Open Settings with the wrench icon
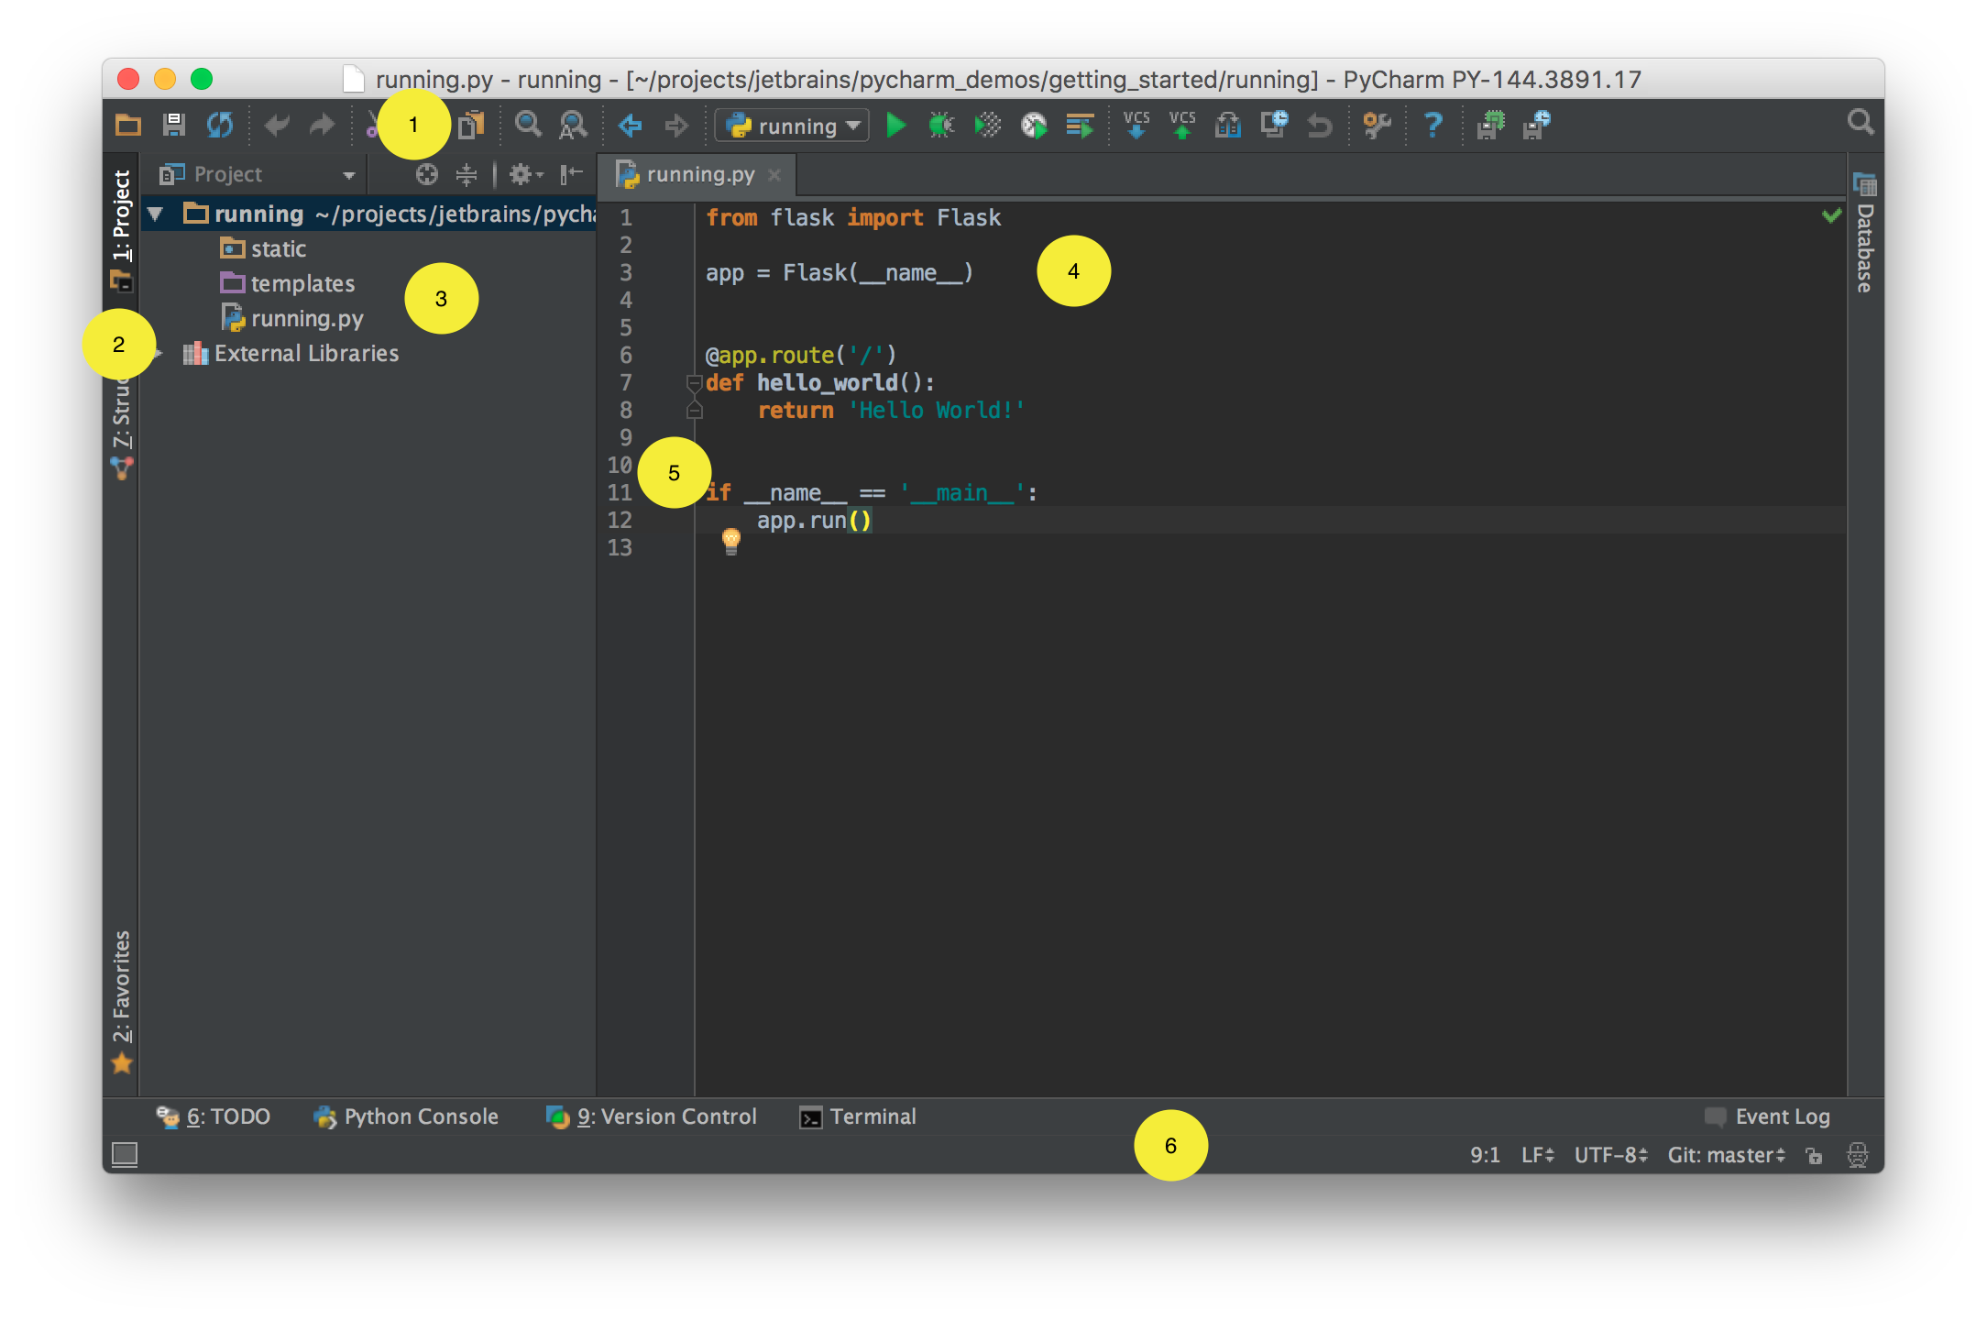1987x1320 pixels. [x=1377, y=126]
